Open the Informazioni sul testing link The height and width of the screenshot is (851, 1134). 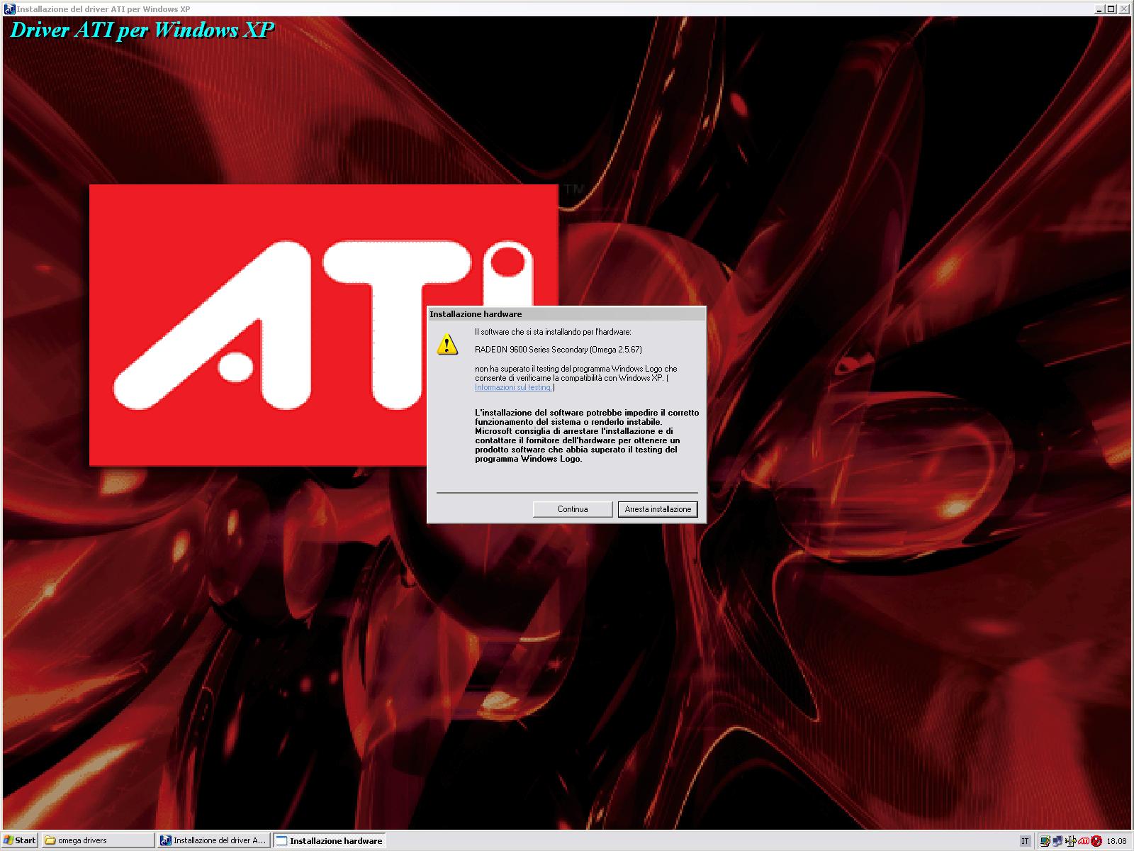pyautogui.click(x=513, y=387)
